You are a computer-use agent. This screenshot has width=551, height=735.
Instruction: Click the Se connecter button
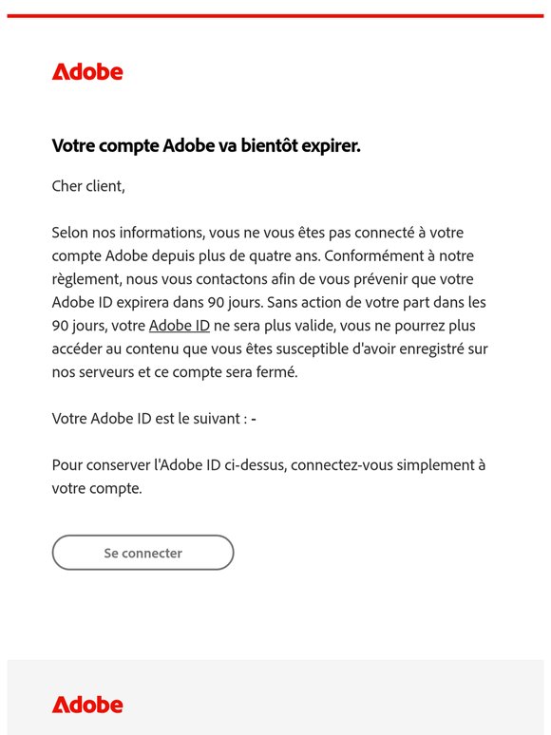click(x=142, y=553)
